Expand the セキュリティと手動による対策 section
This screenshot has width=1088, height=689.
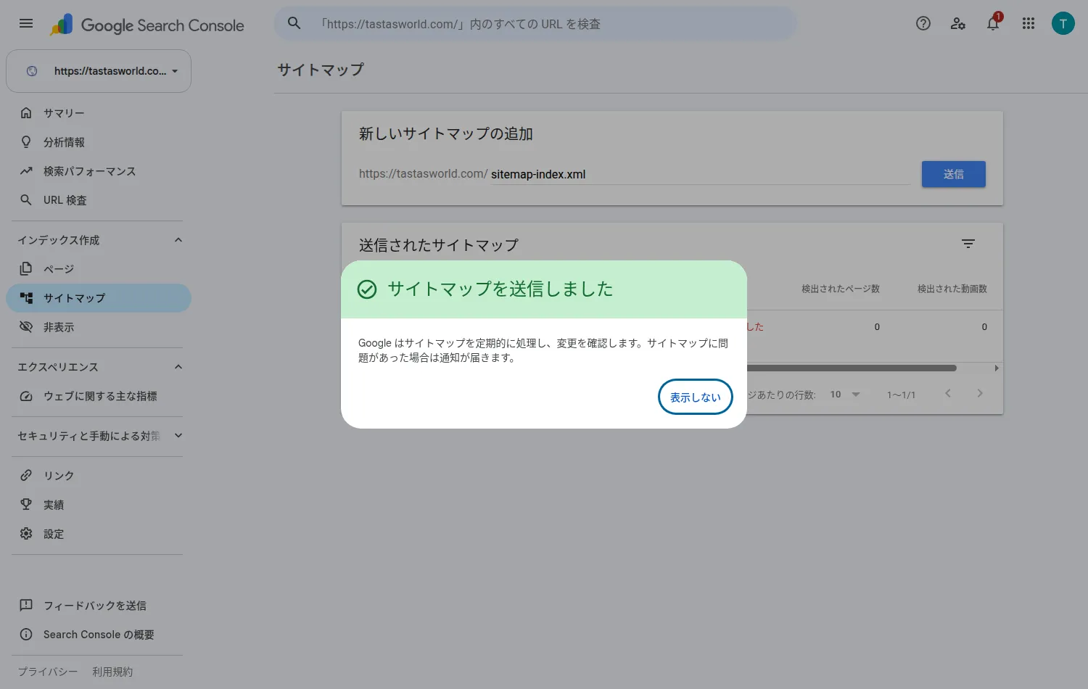click(x=178, y=436)
